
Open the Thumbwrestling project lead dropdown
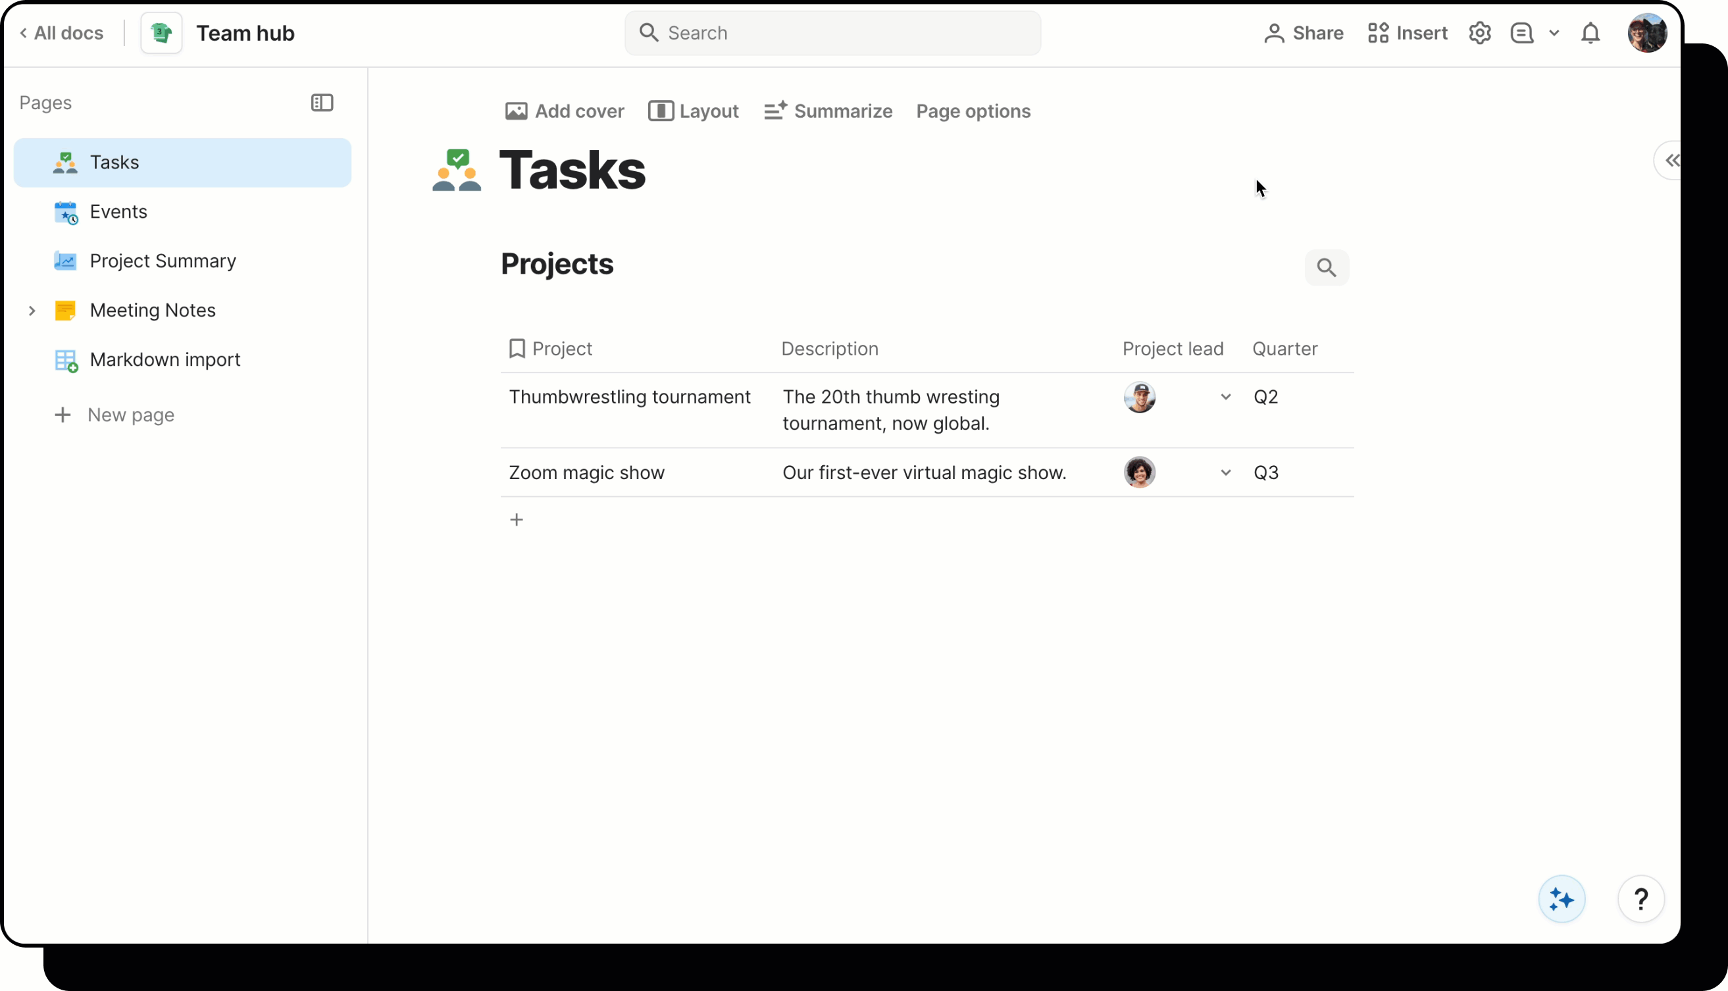[1225, 397]
